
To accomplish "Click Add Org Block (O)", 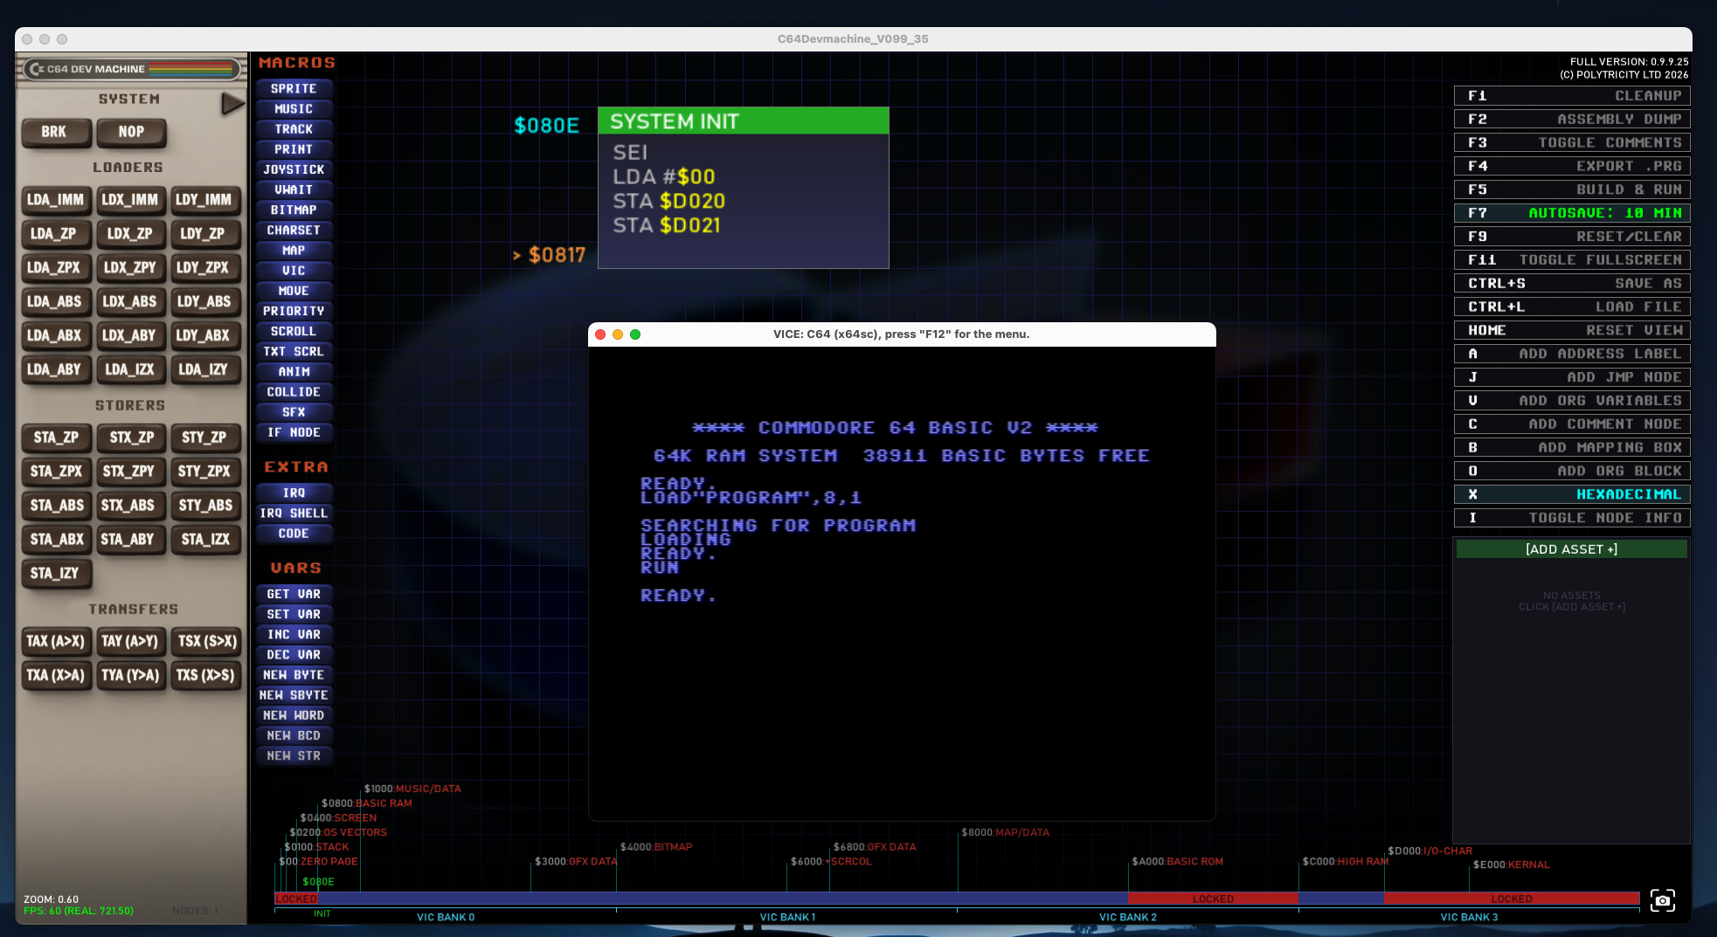I will point(1572,472).
